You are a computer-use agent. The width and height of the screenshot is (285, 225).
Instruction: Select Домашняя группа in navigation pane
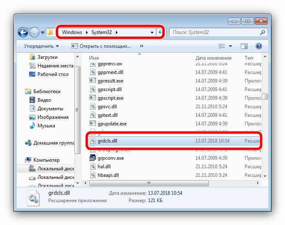tap(49, 143)
